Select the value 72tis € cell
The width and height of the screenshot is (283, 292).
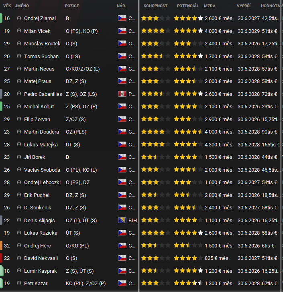coord(269,94)
